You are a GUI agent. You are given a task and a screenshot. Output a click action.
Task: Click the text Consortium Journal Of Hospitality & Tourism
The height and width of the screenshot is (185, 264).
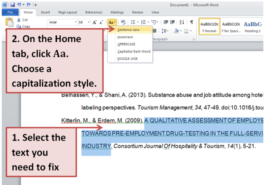(169, 146)
